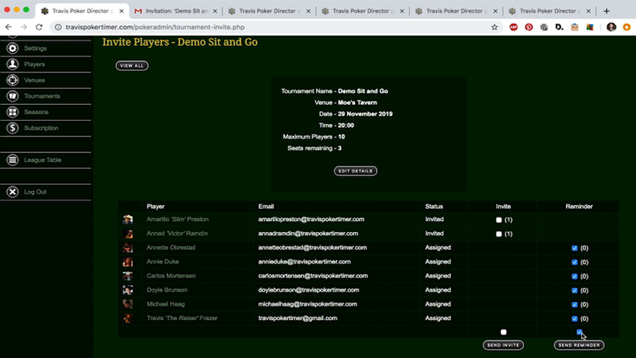Open a new browser tab

point(606,11)
